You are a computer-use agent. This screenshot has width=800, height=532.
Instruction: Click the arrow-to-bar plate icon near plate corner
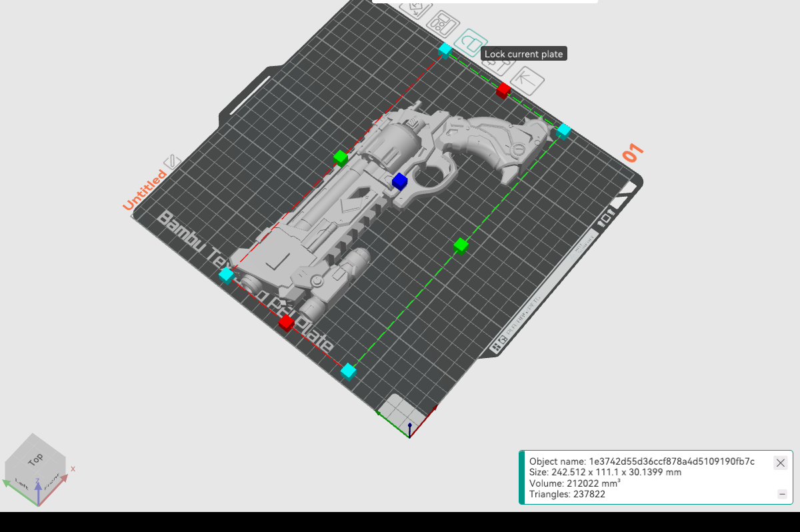[527, 80]
